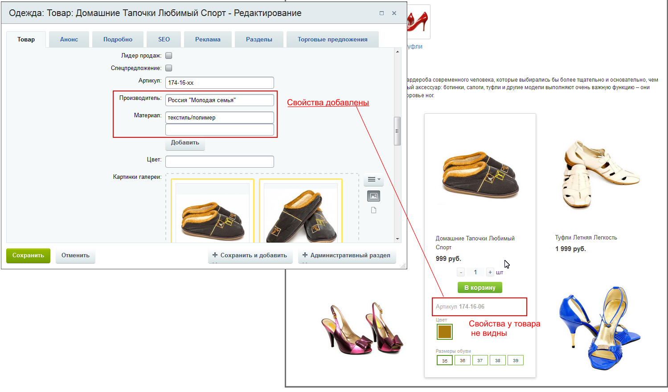Open the slippers product image in catalog
Viewport: 668px width, 392px height.
(480, 175)
